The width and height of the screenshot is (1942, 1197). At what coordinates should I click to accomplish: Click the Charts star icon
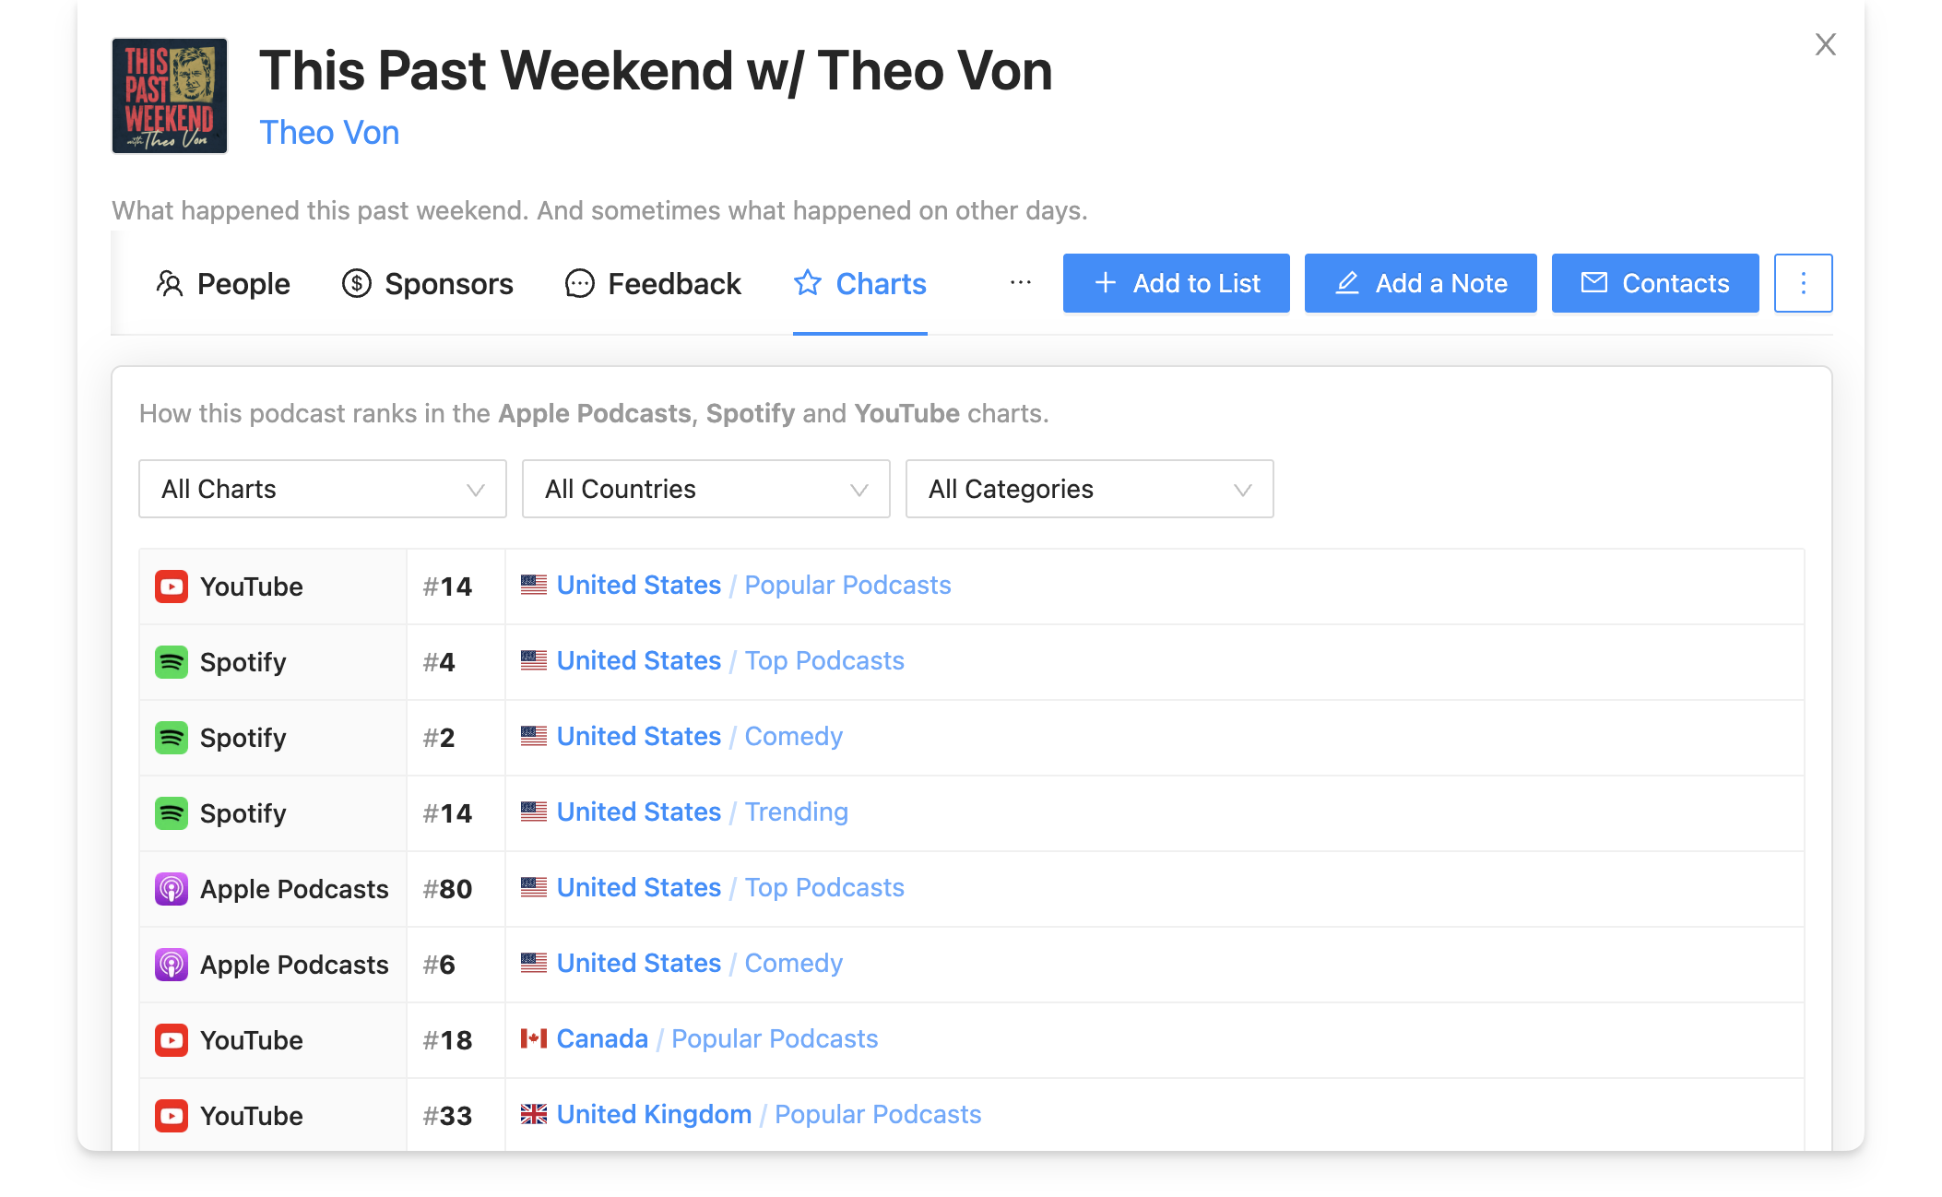pos(807,283)
